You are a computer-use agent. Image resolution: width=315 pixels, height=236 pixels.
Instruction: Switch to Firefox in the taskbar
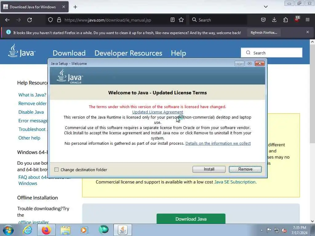(x=46, y=230)
